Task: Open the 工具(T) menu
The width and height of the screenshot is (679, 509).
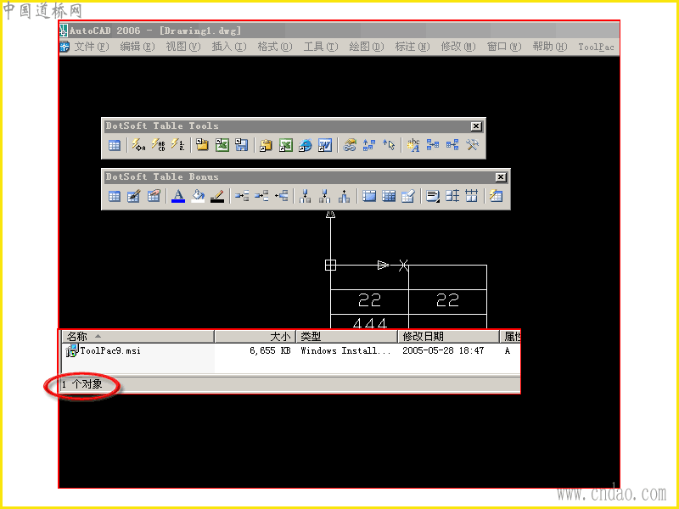Action: 321,47
